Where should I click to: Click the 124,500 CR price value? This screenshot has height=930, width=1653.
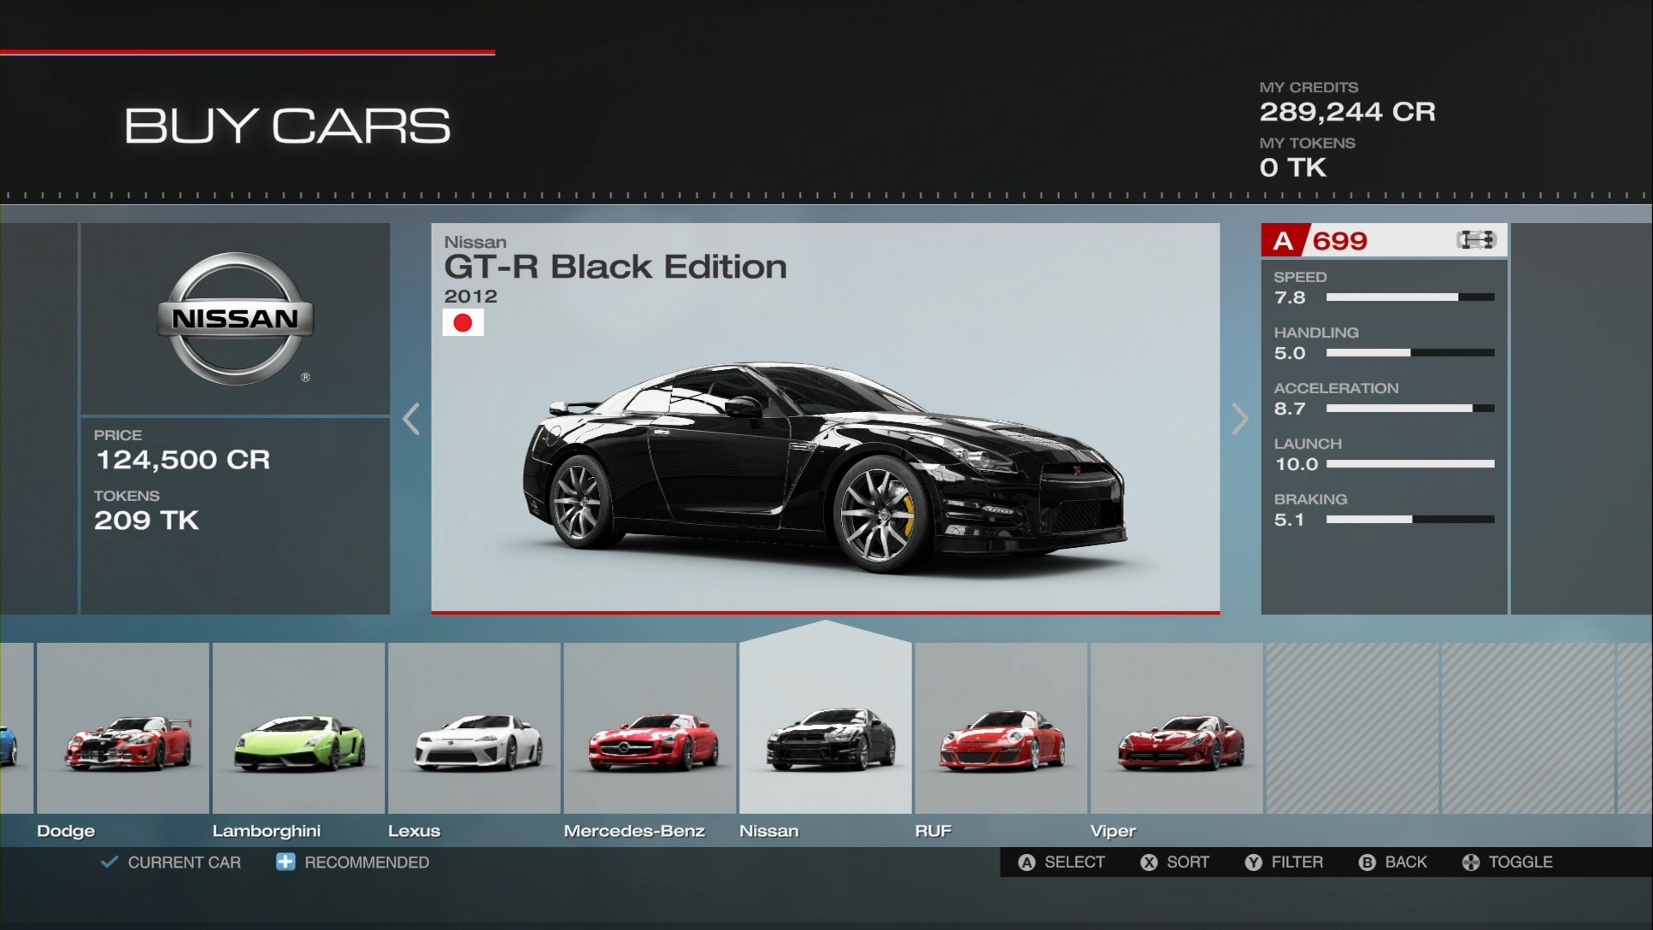(x=182, y=460)
